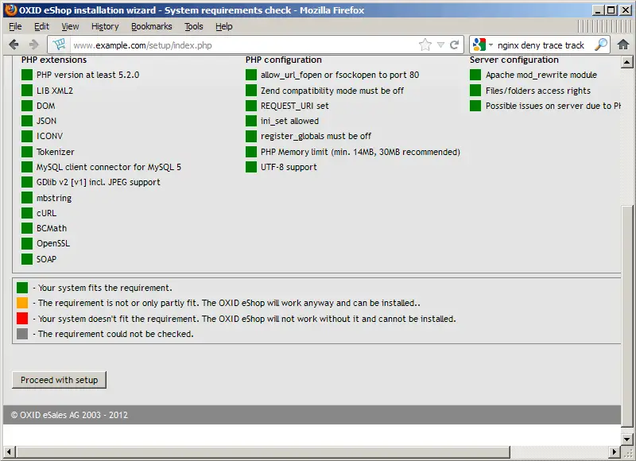Click the PHP extensions heading
Image resolution: width=636 pixels, height=461 pixels.
(x=54, y=60)
